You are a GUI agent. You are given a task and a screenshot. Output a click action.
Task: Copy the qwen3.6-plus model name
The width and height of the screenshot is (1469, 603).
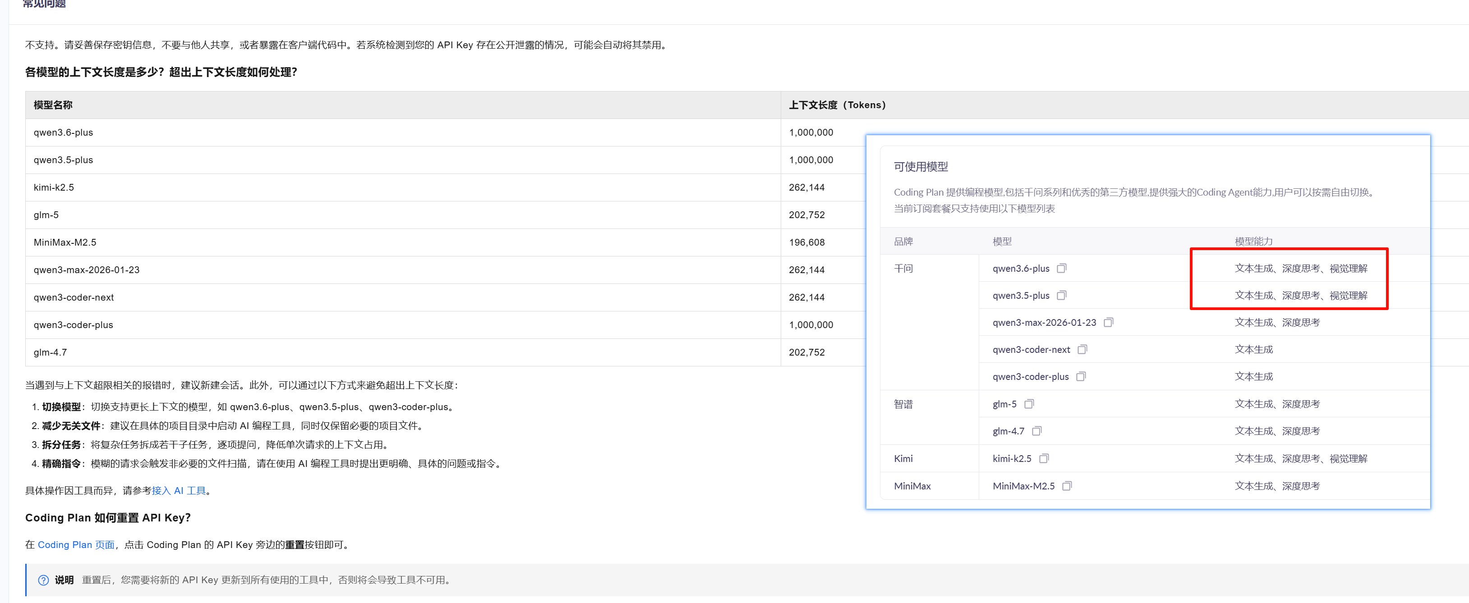click(x=1061, y=269)
